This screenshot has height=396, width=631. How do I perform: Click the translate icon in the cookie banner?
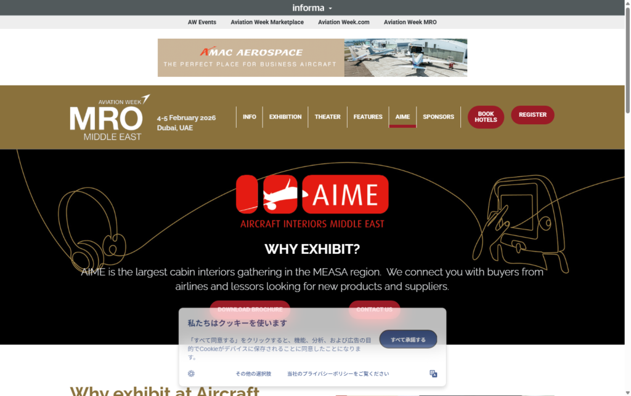coord(433,373)
